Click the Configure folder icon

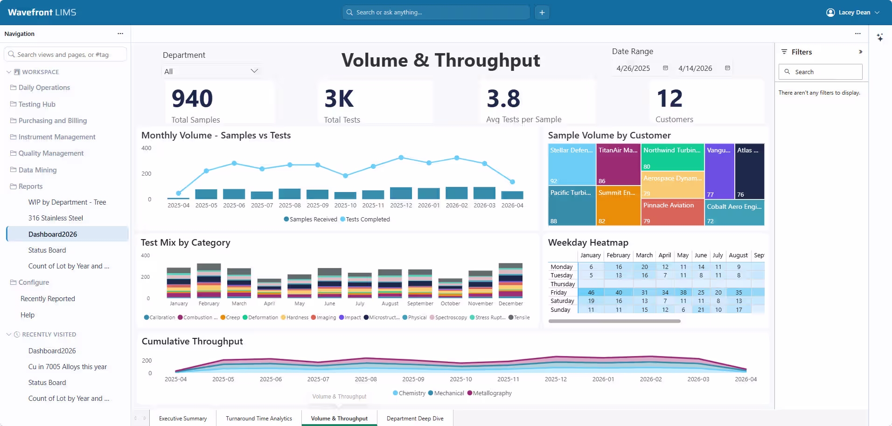click(x=13, y=282)
